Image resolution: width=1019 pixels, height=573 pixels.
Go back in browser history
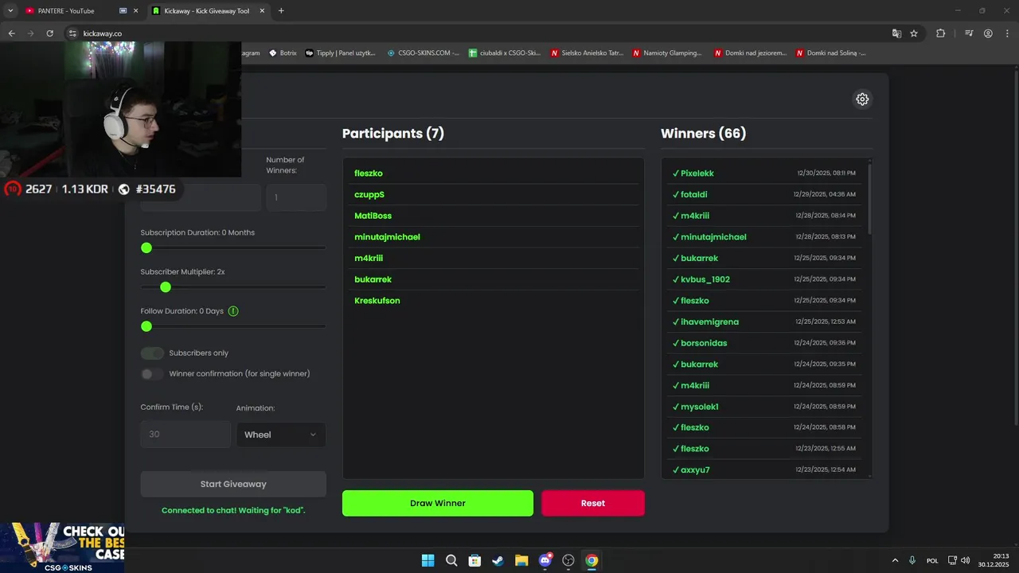pos(11,33)
